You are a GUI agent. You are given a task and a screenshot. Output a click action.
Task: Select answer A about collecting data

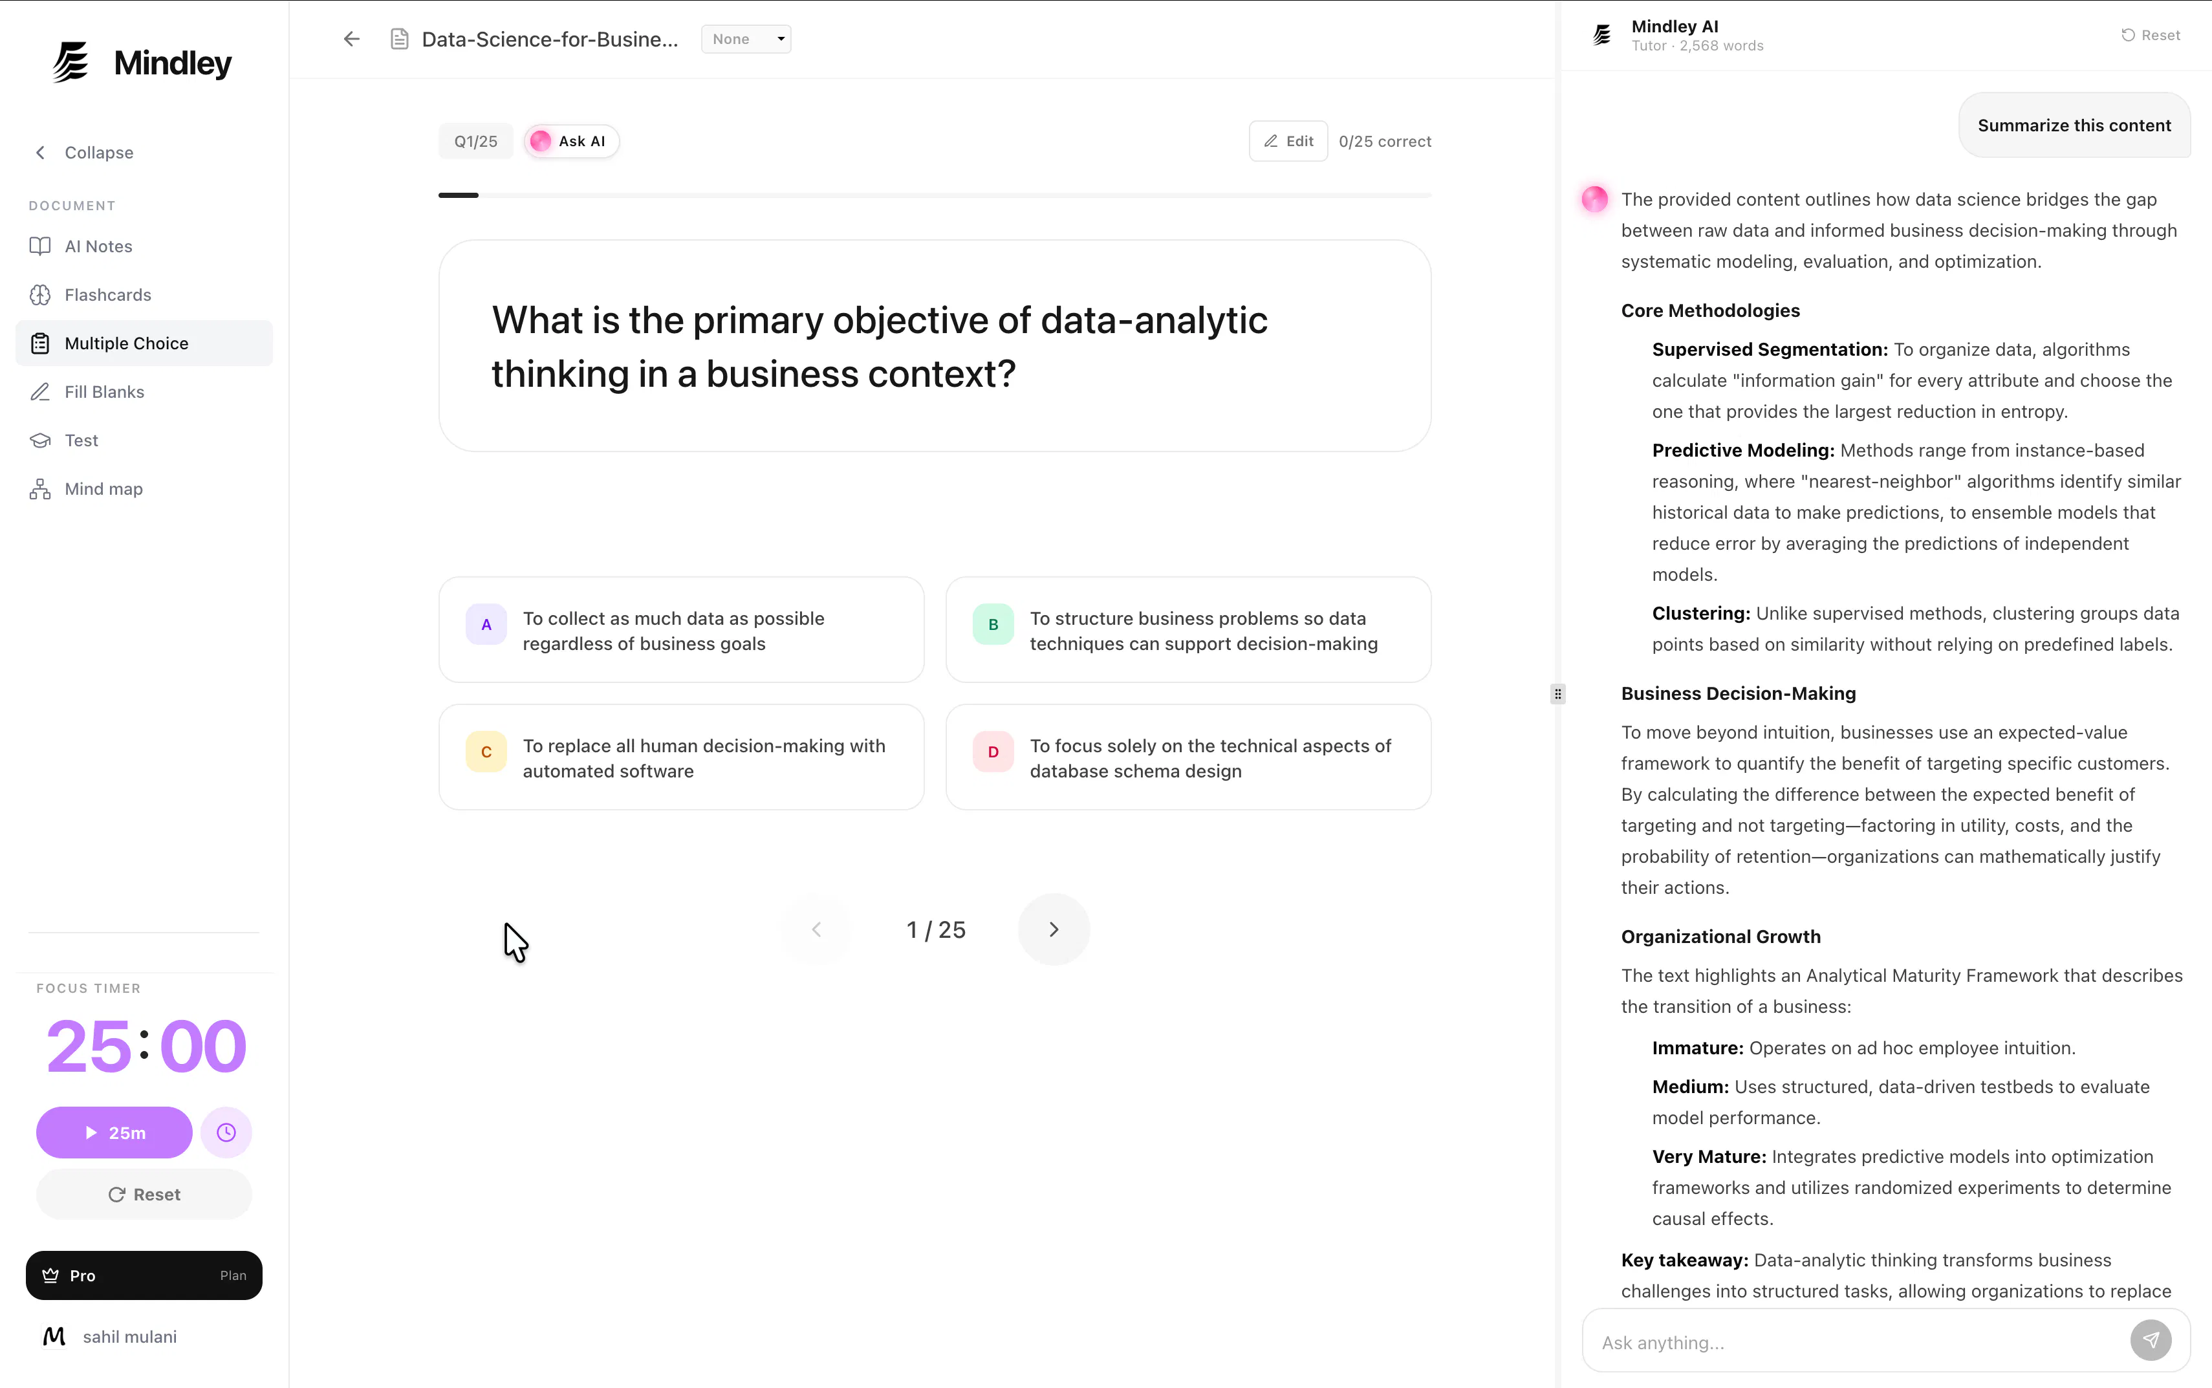pos(681,630)
